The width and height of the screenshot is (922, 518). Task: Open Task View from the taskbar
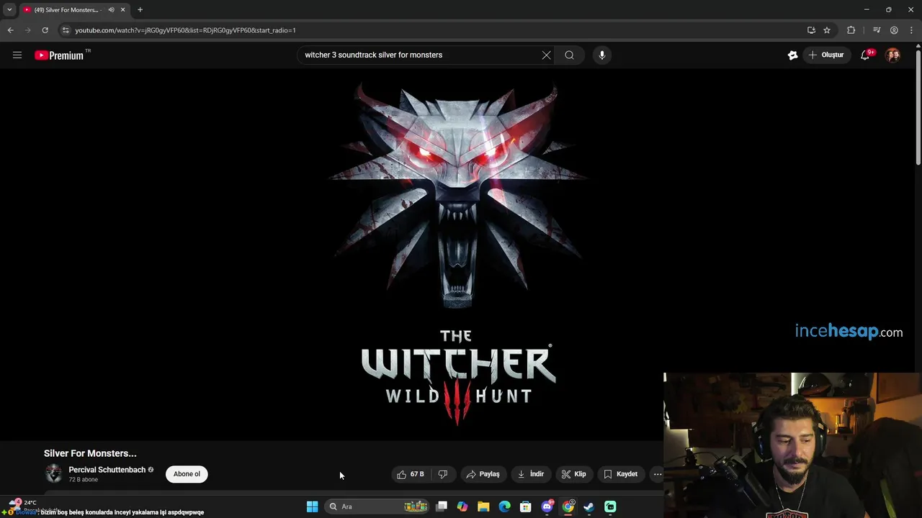coord(442,506)
